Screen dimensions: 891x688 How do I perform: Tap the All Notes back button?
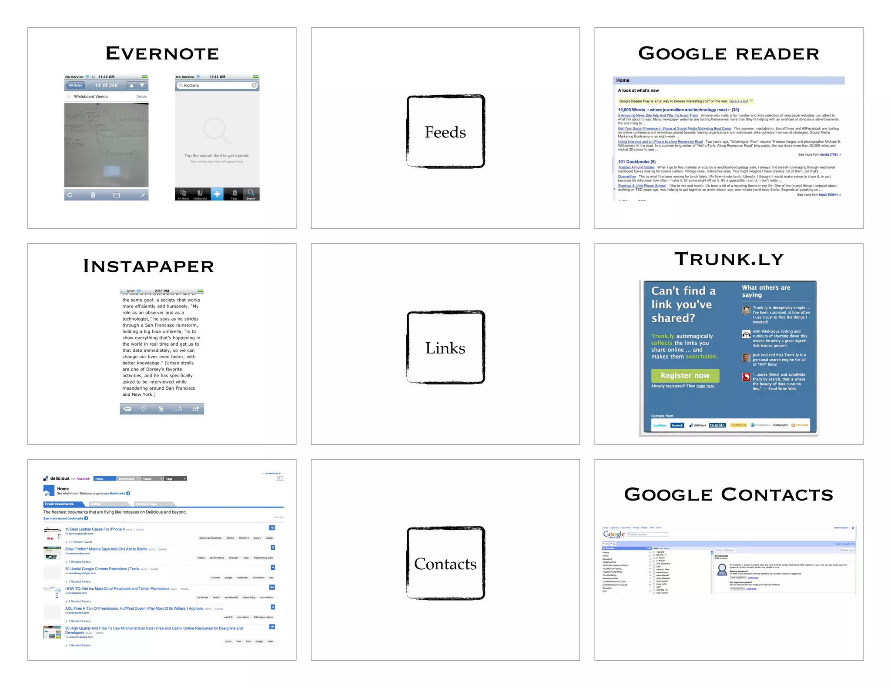coord(76,85)
